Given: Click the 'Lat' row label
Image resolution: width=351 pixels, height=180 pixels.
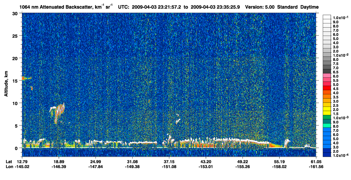Looking at the screenshot, I should click(x=9, y=162).
